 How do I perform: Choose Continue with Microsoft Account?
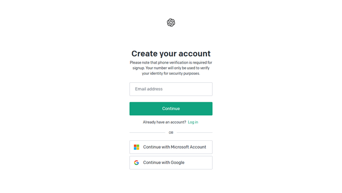pos(171,147)
